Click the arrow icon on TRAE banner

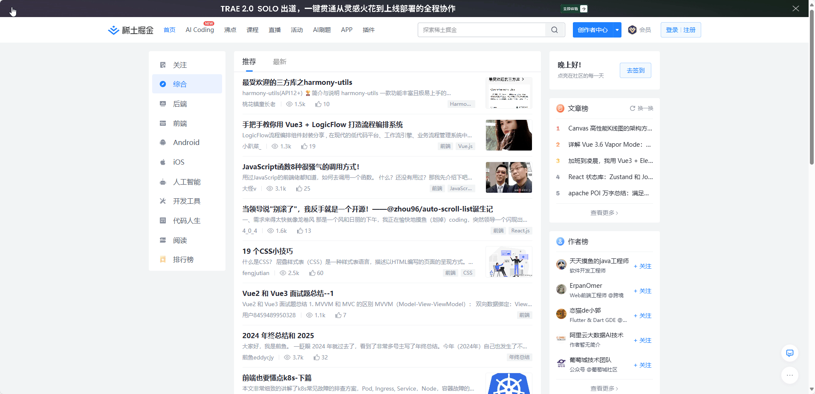click(x=584, y=9)
